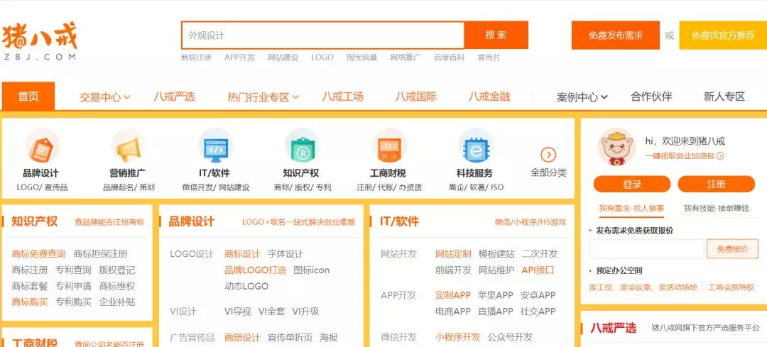The height and width of the screenshot is (347, 767).
Task: Open the 新人专区 menu item
Action: (x=724, y=97)
